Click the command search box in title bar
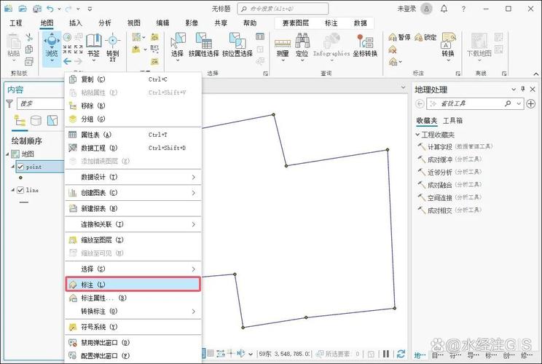 coord(283,9)
